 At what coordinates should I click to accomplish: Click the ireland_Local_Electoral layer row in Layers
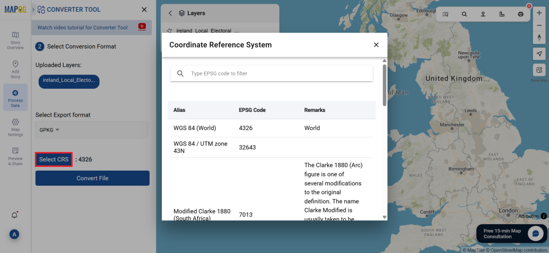click(x=220, y=30)
